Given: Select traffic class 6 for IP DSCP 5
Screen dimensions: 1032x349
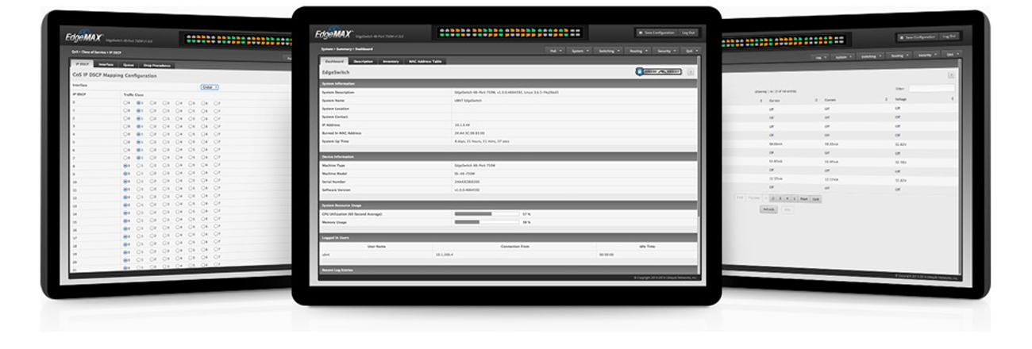Looking at the screenshot, I should coord(204,142).
